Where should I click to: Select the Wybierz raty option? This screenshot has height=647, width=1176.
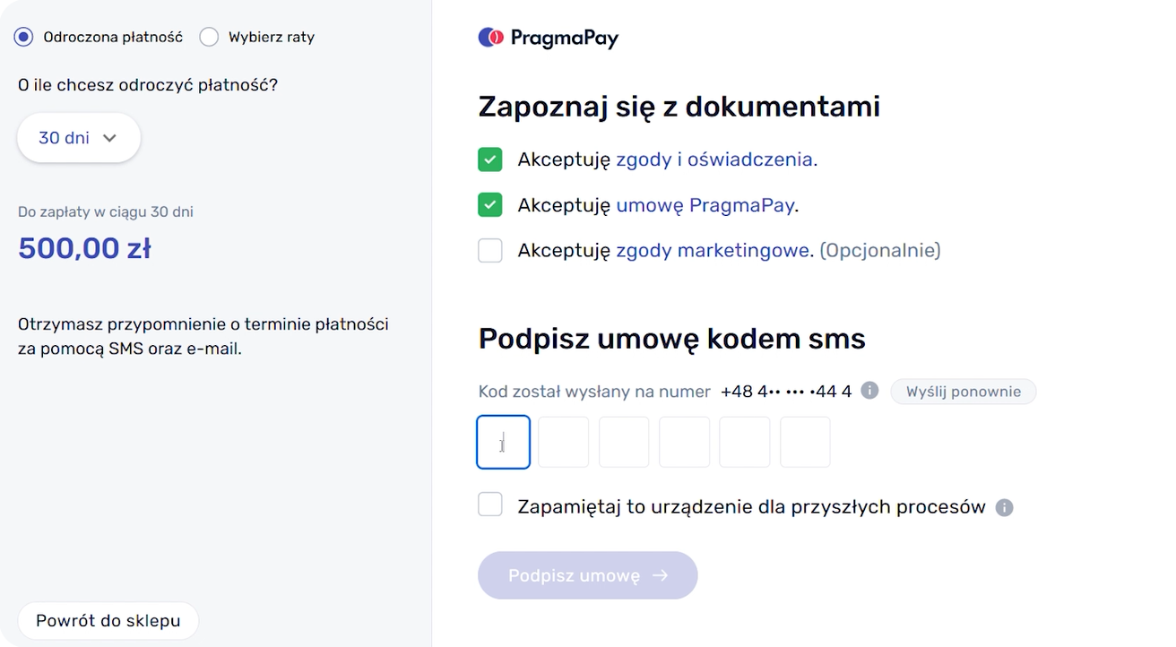click(209, 37)
